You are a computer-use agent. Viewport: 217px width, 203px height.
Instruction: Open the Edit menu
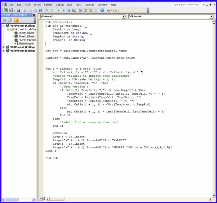click(x=19, y=5)
